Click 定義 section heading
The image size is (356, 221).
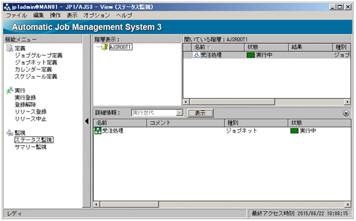(x=20, y=48)
